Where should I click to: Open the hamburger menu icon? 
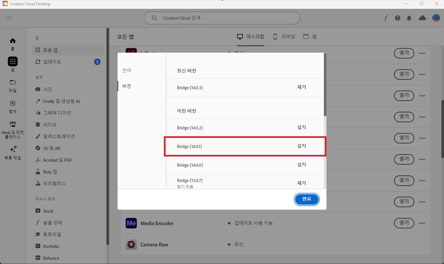[9, 18]
